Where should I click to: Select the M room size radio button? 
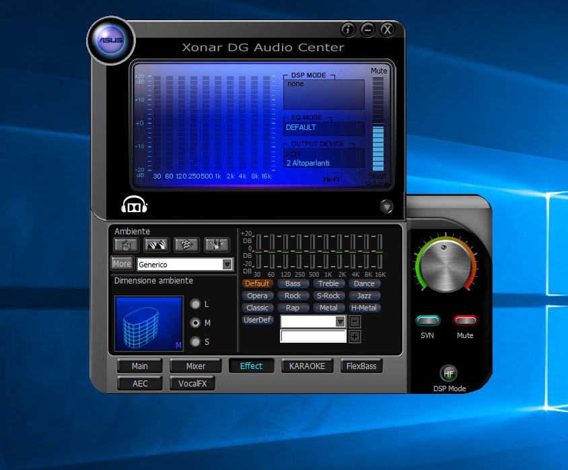(x=195, y=323)
